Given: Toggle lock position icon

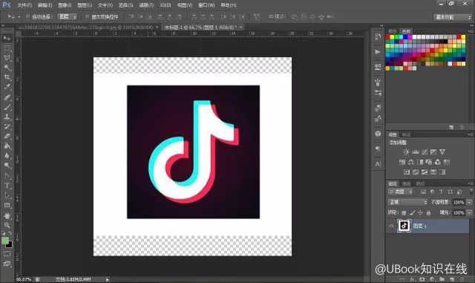Looking at the screenshot, I should (420, 213).
